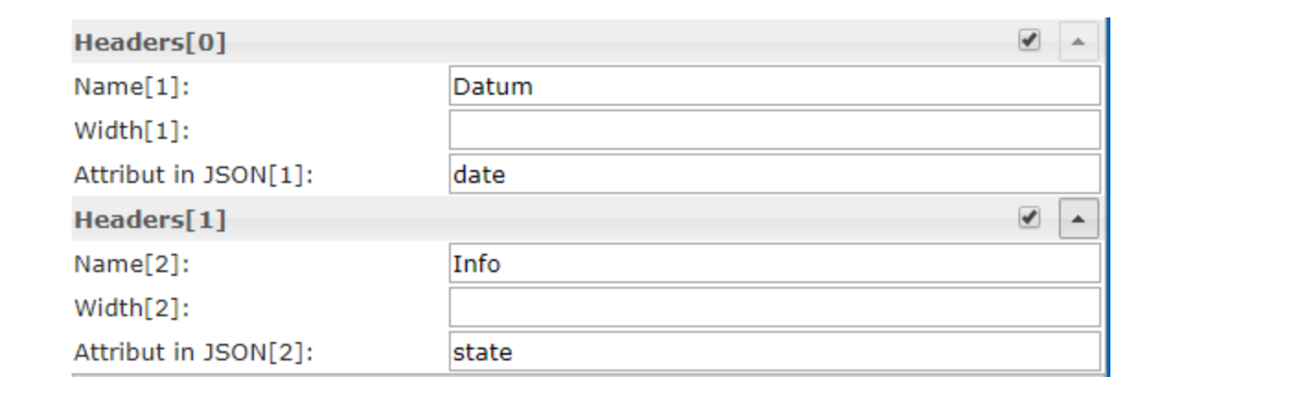Focus the Name[1] field containing Datum
The width and height of the screenshot is (1299, 399).
(x=775, y=86)
